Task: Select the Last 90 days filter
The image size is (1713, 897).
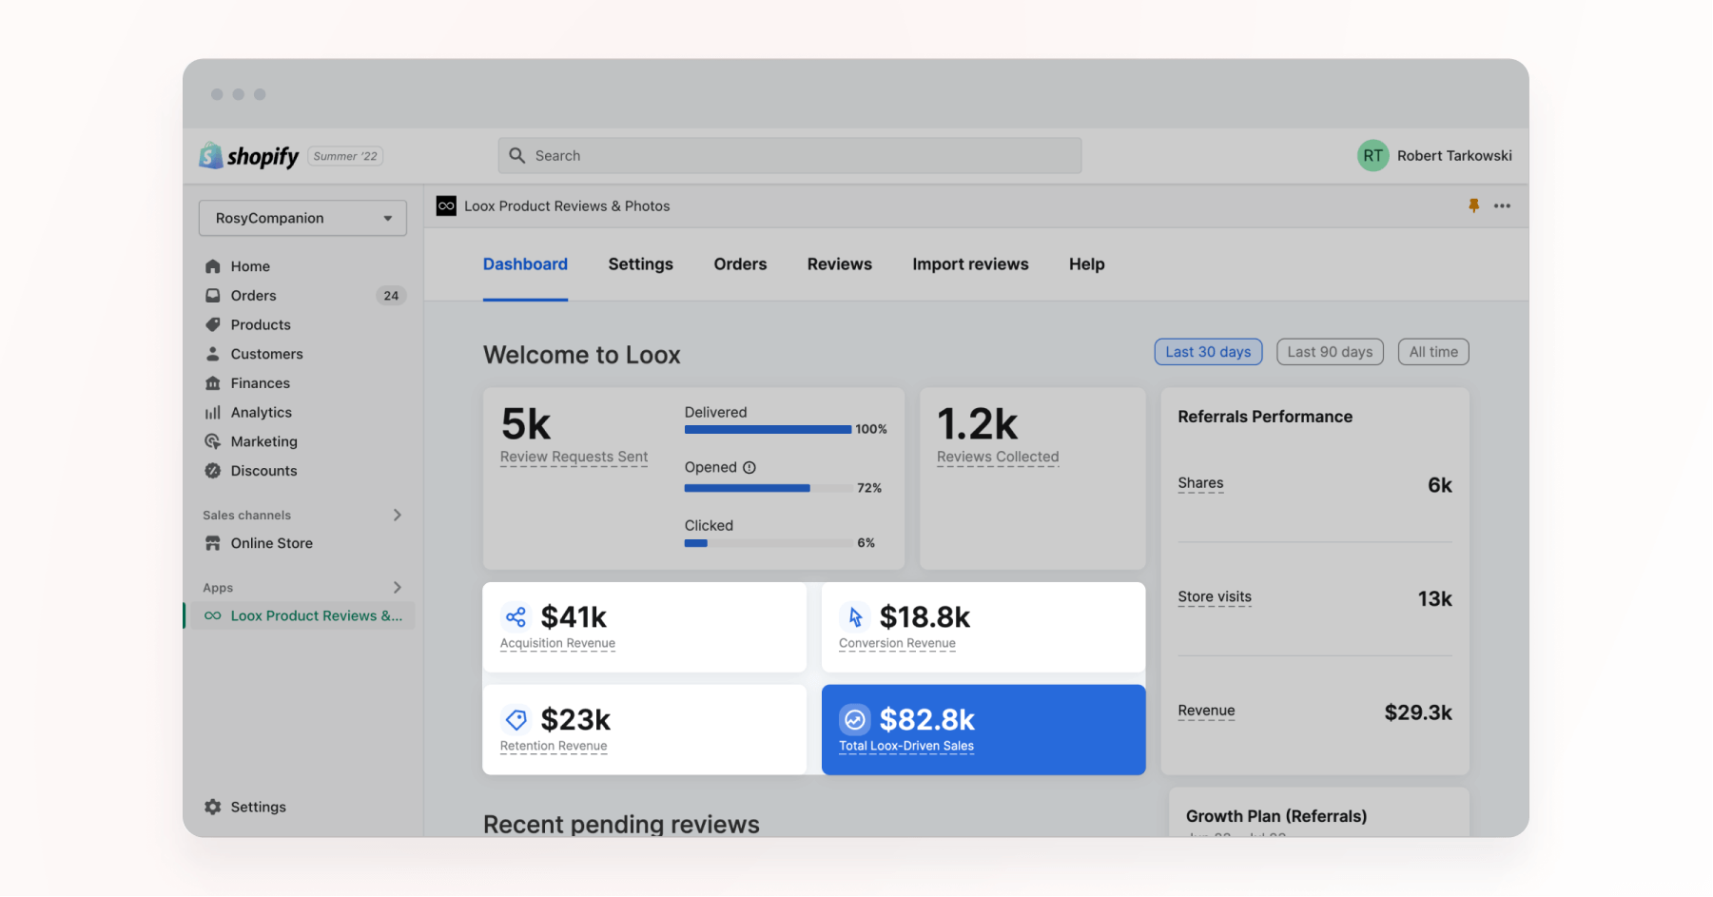Action: point(1330,352)
